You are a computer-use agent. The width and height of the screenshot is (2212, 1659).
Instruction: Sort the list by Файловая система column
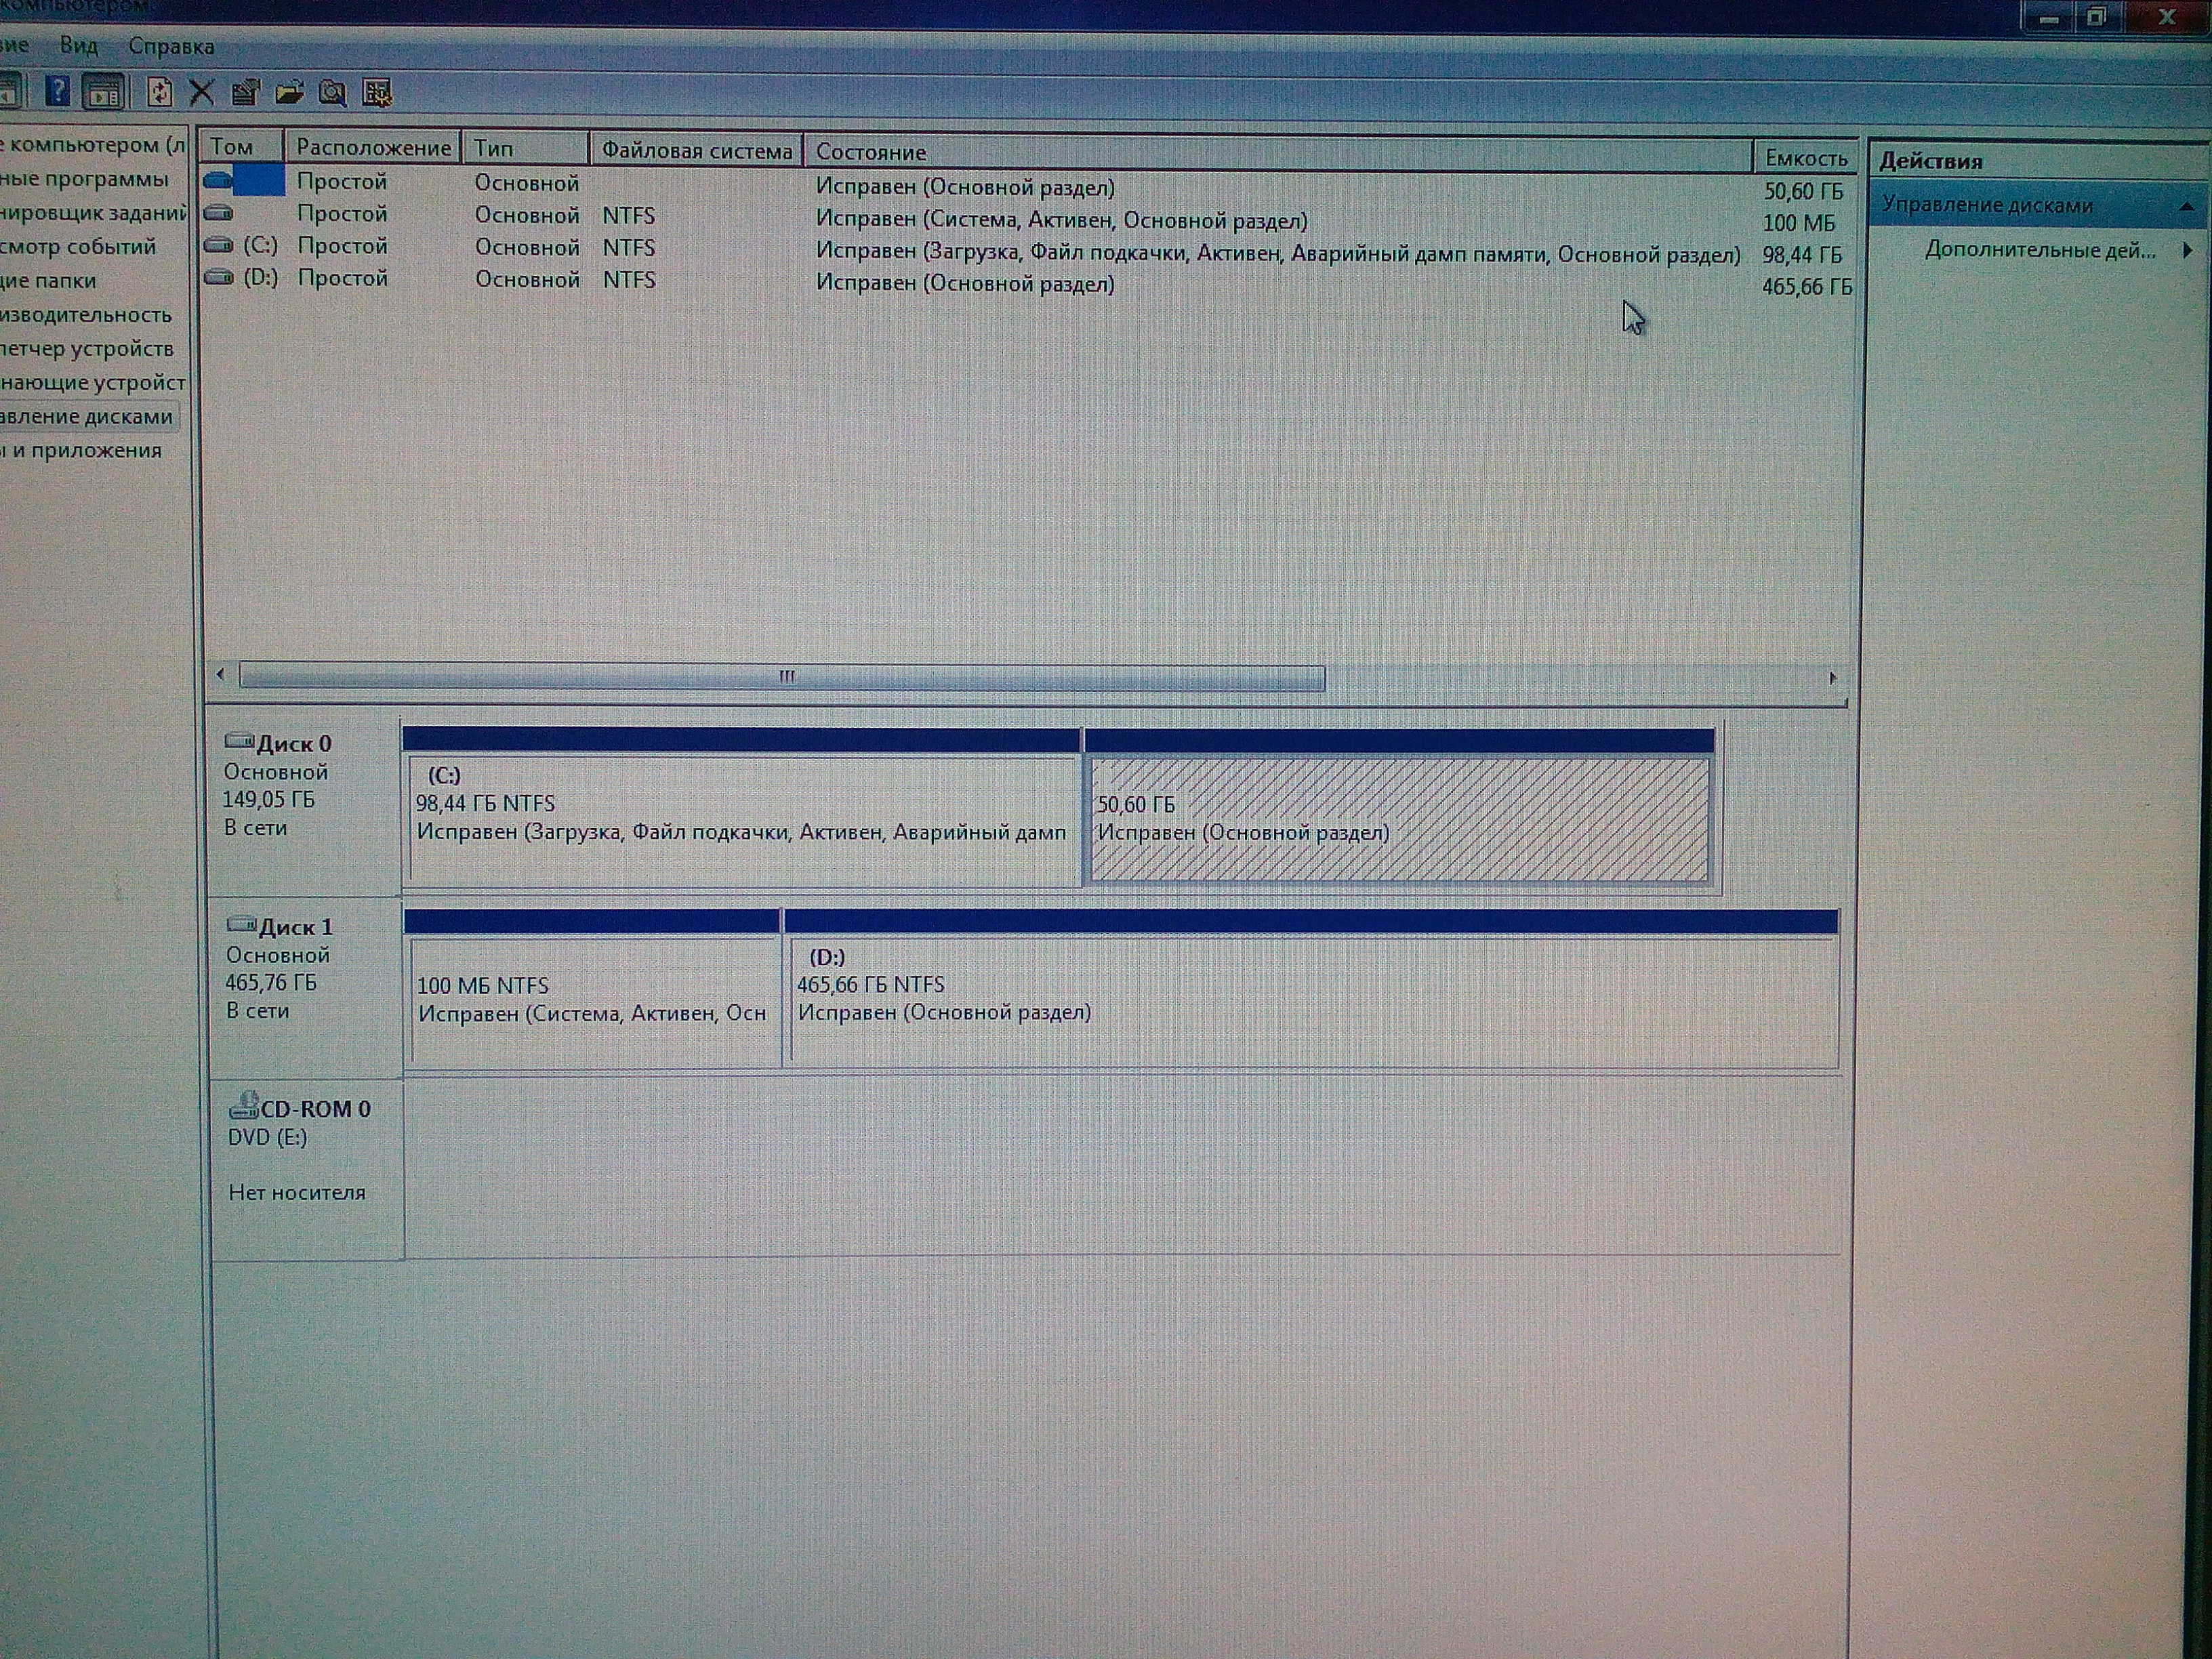696,151
